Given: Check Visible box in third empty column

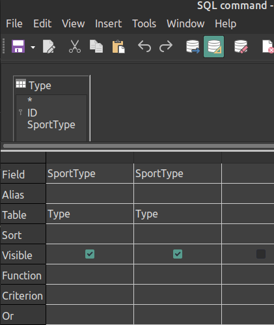Looking at the screenshot, I should pos(261,254).
